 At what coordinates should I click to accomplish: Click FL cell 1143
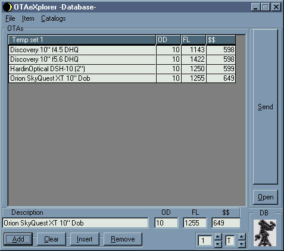coord(194,50)
